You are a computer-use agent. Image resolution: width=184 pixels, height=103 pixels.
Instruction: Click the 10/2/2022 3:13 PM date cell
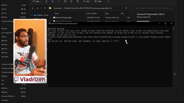93,18
